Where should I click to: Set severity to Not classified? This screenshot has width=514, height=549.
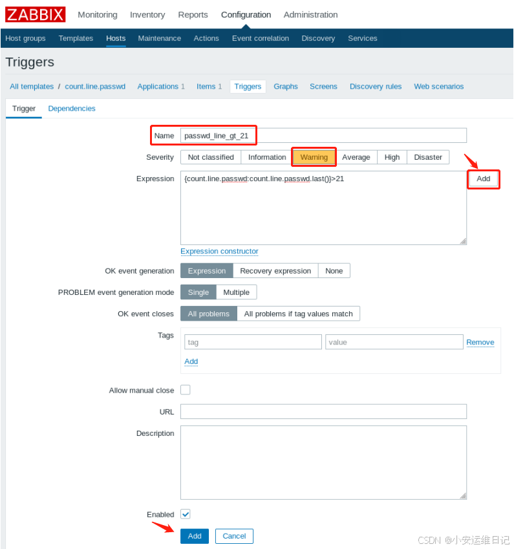click(211, 157)
